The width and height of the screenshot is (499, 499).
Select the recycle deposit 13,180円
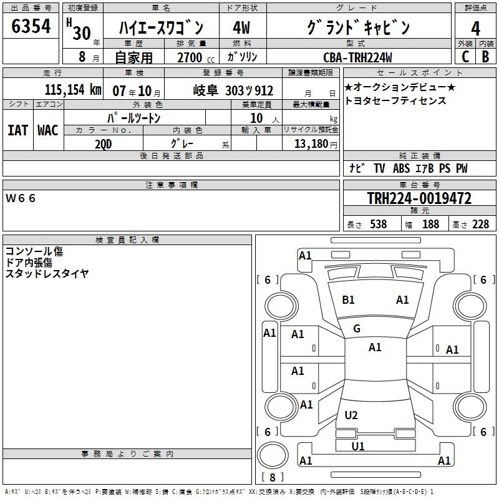tap(316, 144)
